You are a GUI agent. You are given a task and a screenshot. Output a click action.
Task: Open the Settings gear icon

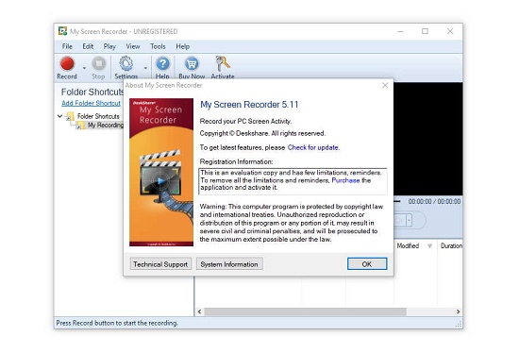pos(126,63)
